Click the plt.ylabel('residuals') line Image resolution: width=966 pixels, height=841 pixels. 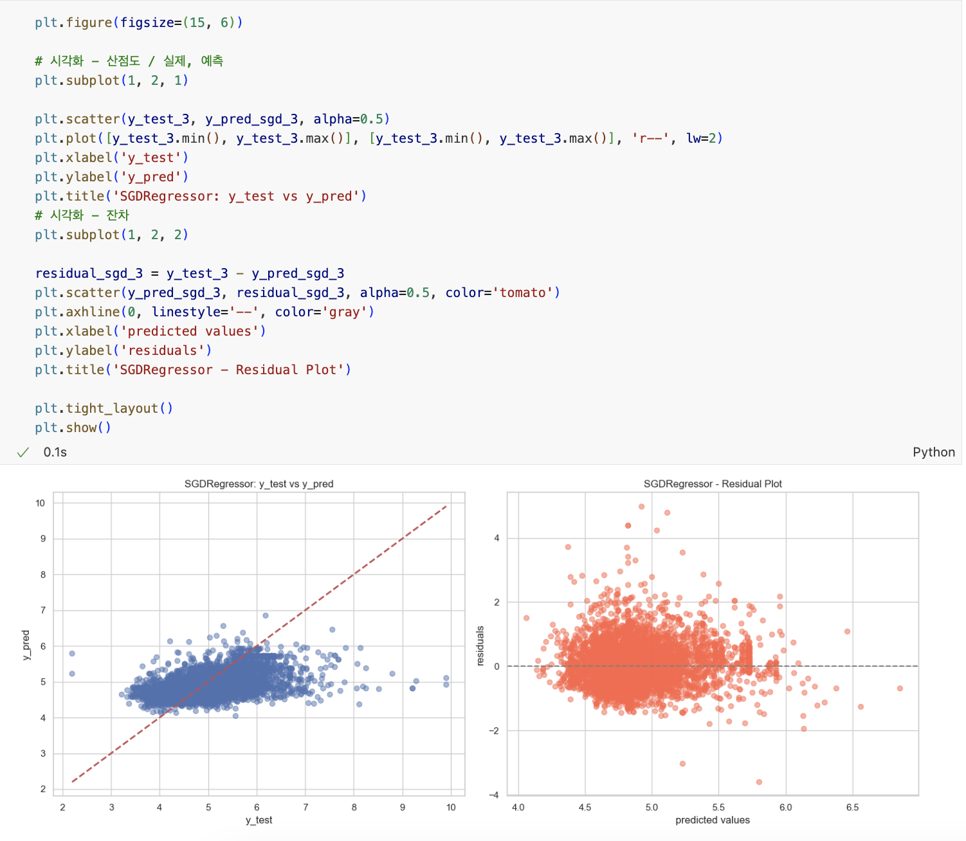pyautogui.click(x=123, y=350)
